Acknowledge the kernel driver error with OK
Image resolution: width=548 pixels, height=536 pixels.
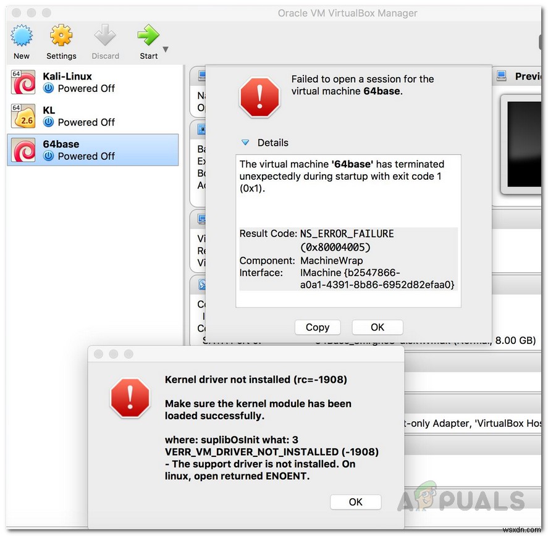[x=356, y=501]
